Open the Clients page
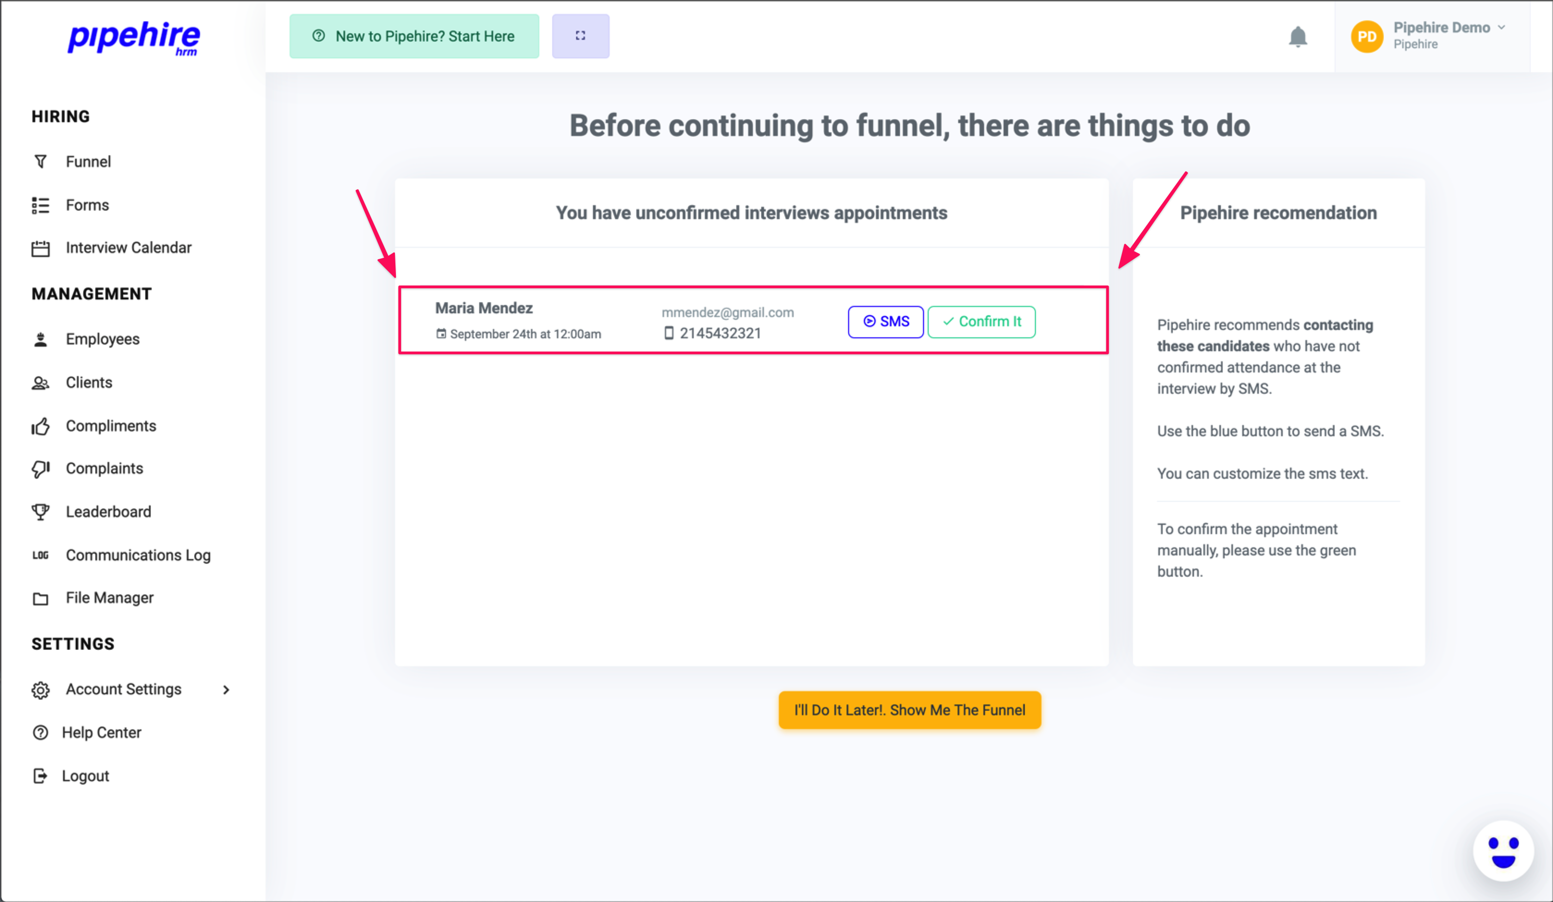 tap(89, 382)
